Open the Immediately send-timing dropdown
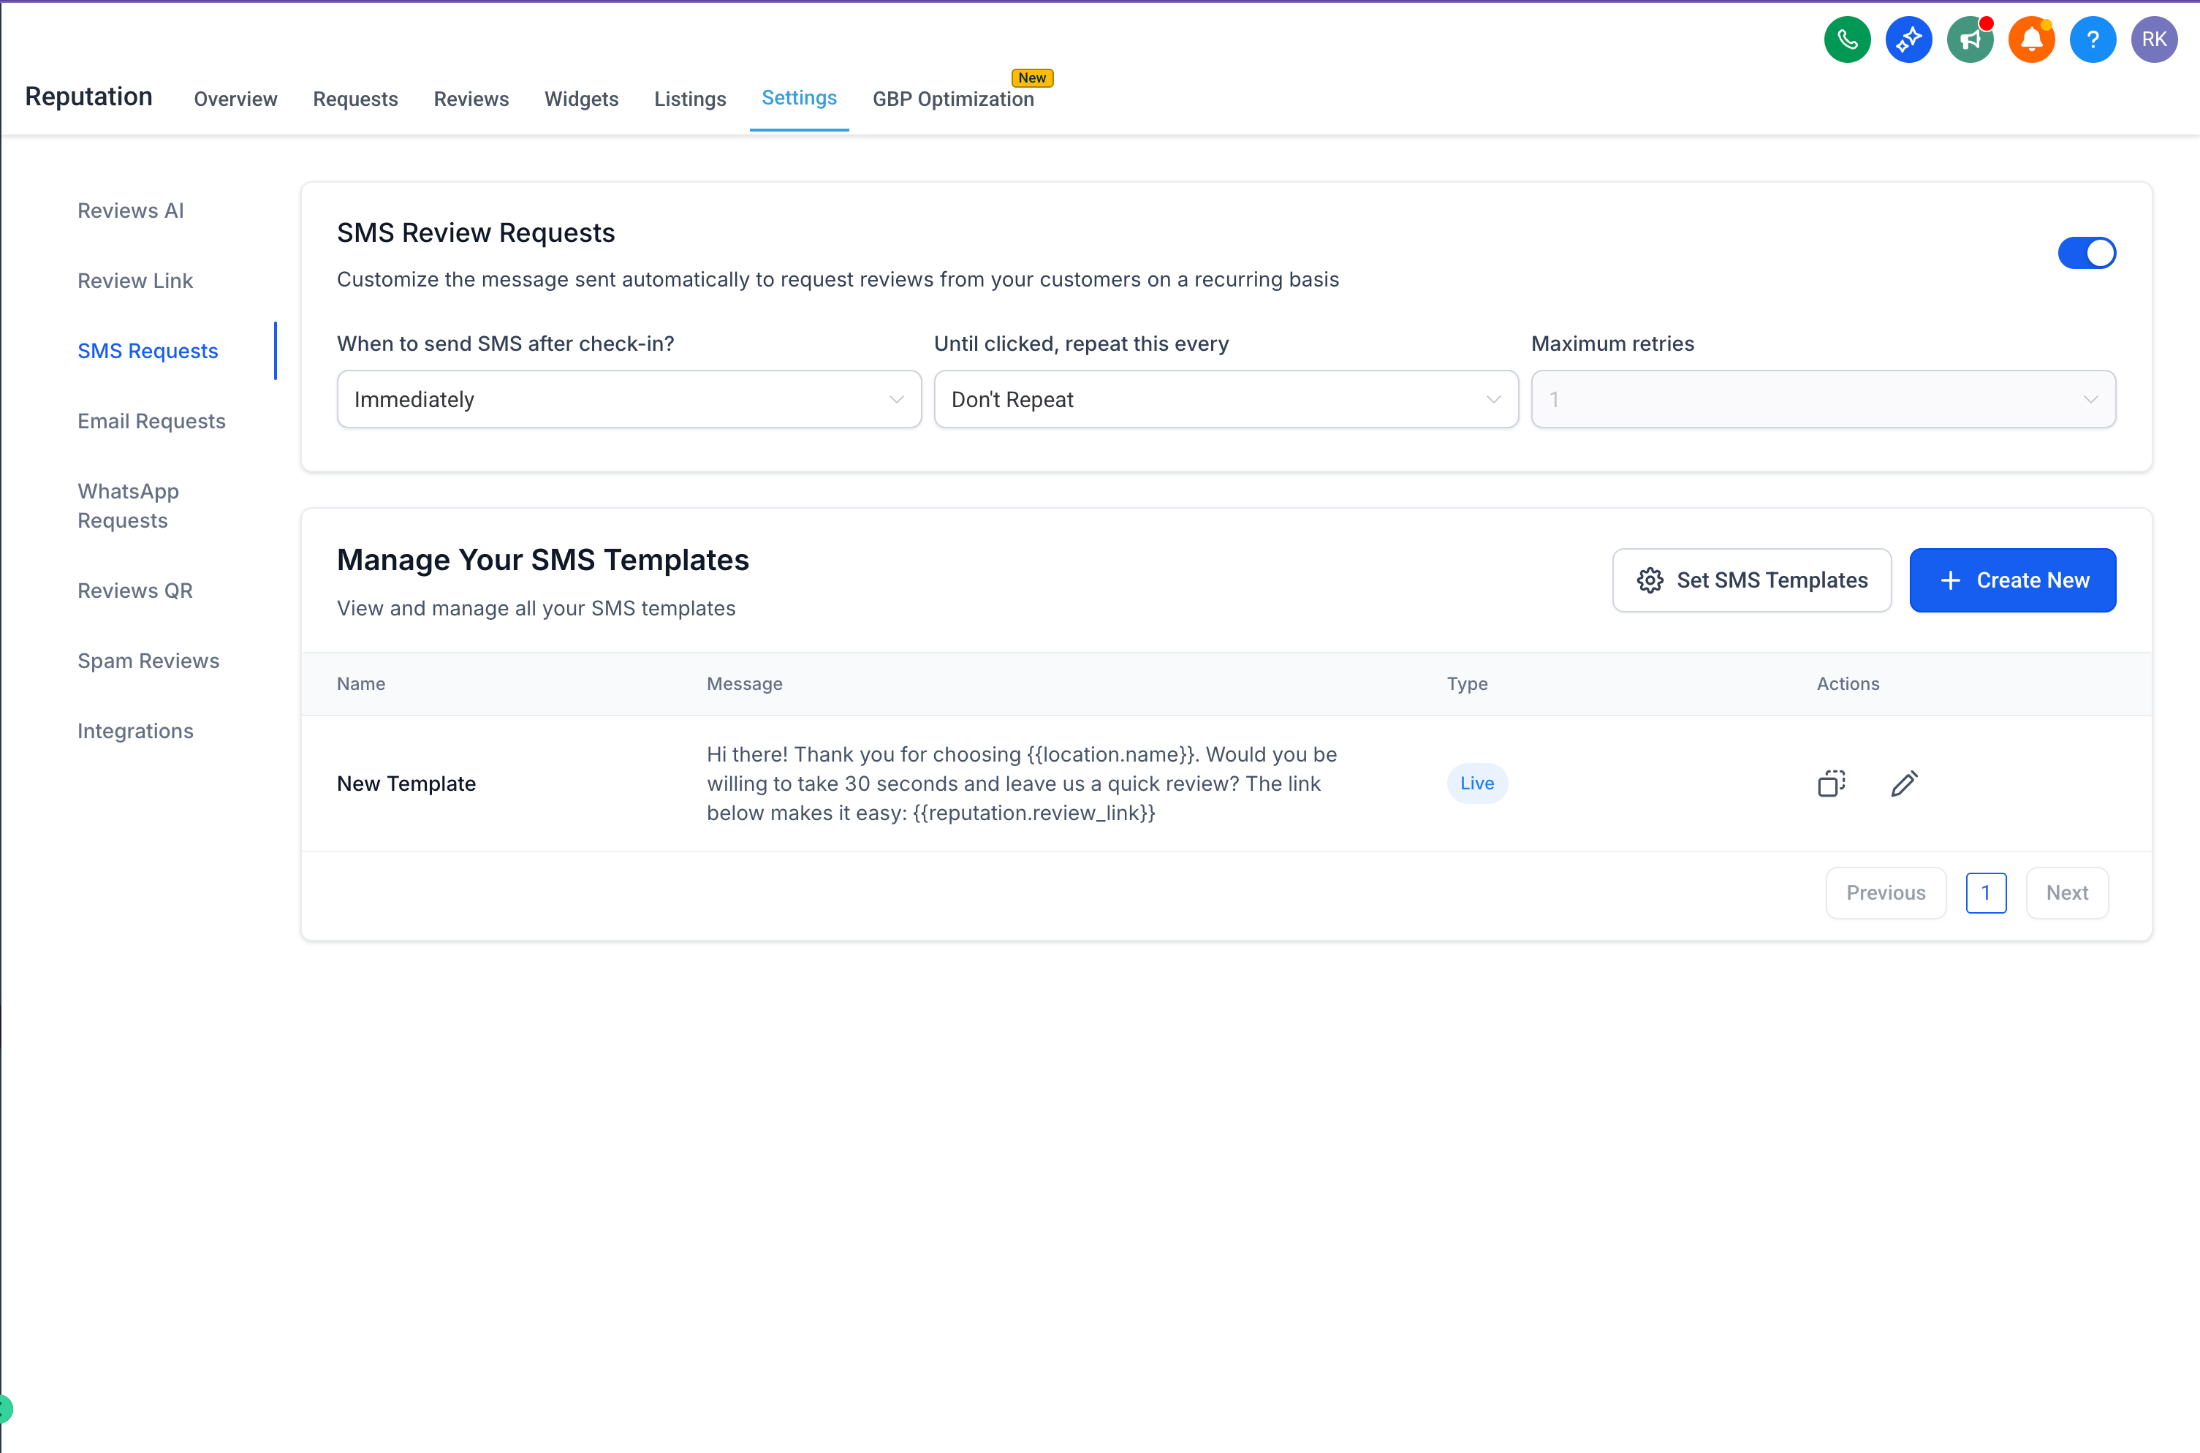2200x1453 pixels. click(x=629, y=399)
